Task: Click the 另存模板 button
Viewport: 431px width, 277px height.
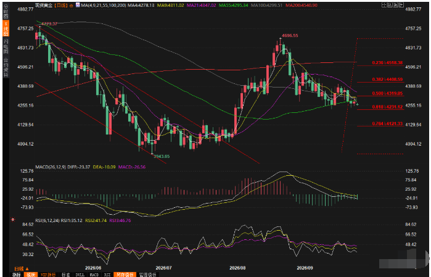Action: [125, 275]
